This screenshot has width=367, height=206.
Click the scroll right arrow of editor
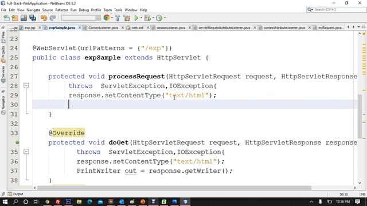(x=355, y=188)
